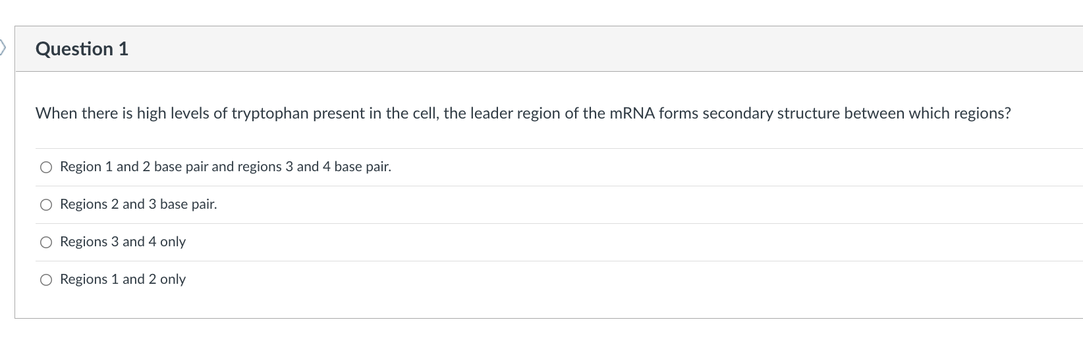Choose the "Regions 3 and 4 only" radio button
The image size is (1083, 349).
(x=46, y=242)
